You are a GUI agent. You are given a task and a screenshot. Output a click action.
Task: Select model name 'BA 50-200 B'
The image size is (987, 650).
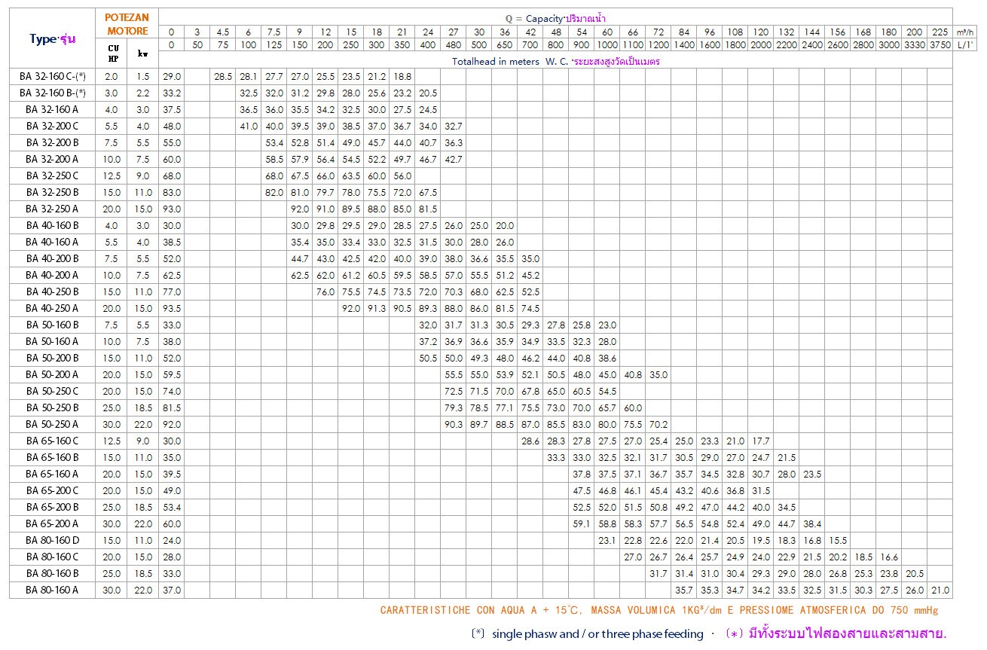pyautogui.click(x=52, y=358)
